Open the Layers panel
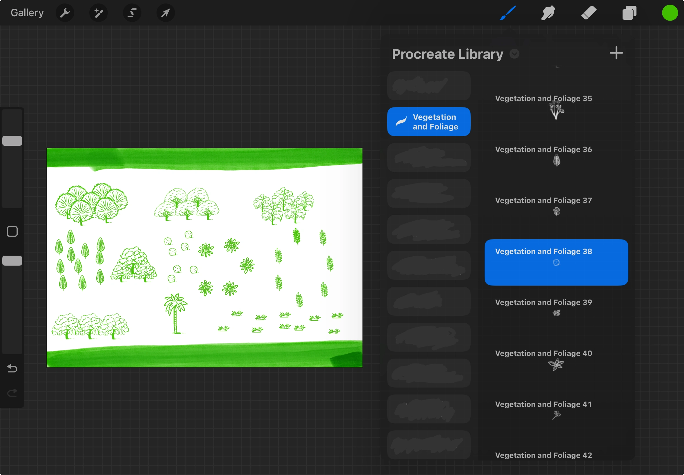This screenshot has height=475, width=684. (x=629, y=13)
